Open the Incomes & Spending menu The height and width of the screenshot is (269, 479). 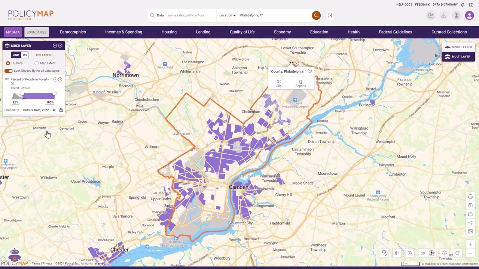coord(123,32)
